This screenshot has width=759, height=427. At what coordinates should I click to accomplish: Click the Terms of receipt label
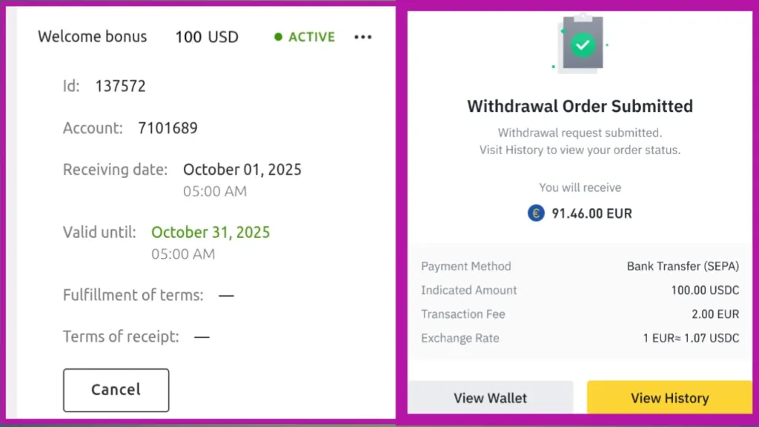(x=121, y=337)
